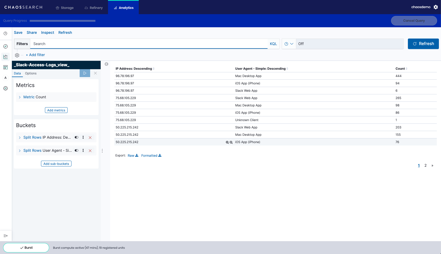
Task: Click the Filters label button
Action: 22,44
